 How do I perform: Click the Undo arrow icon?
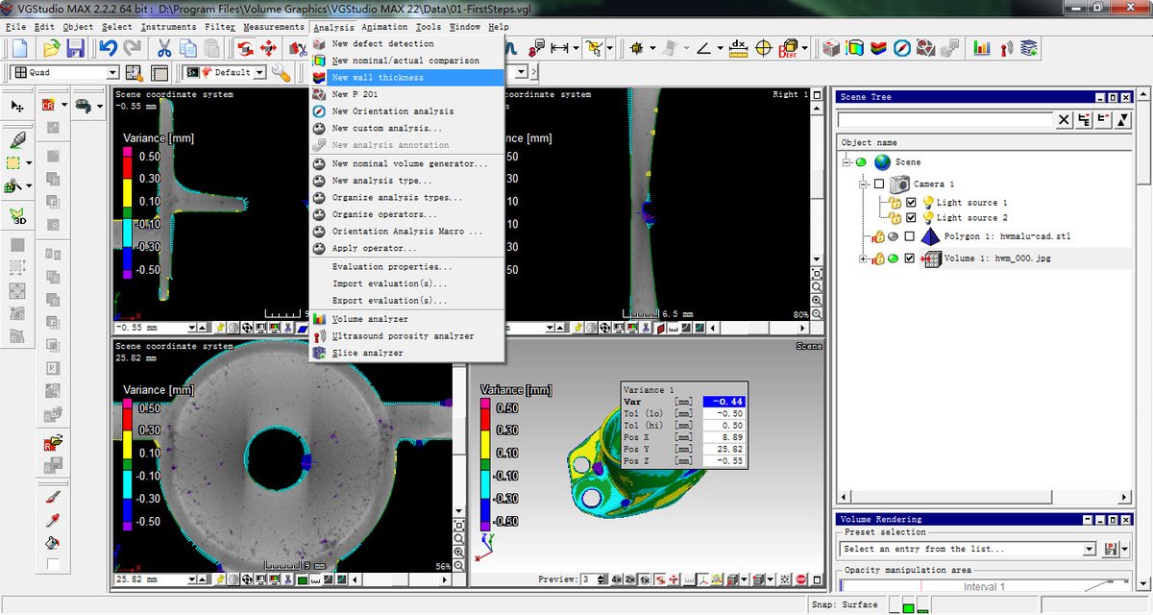pyautogui.click(x=108, y=48)
